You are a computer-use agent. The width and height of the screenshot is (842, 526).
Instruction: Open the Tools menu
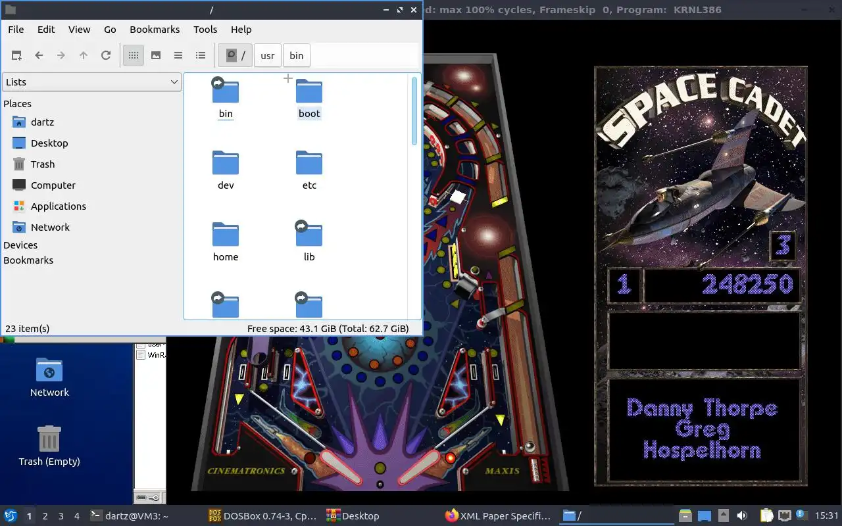[x=205, y=30]
